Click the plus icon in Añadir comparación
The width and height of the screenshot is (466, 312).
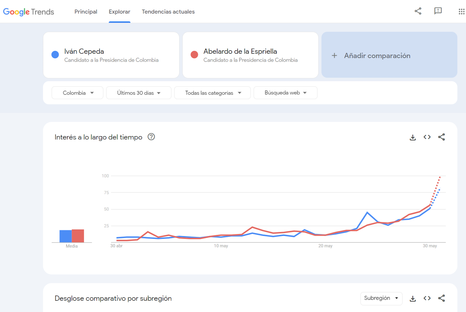(334, 56)
